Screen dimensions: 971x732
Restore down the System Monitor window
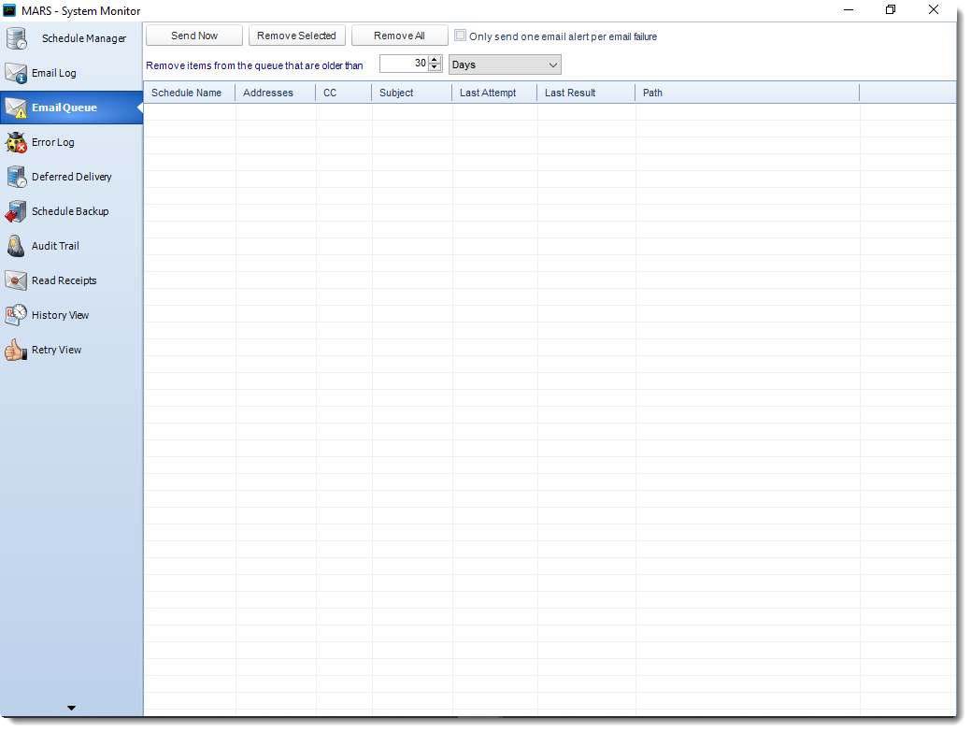tap(891, 10)
